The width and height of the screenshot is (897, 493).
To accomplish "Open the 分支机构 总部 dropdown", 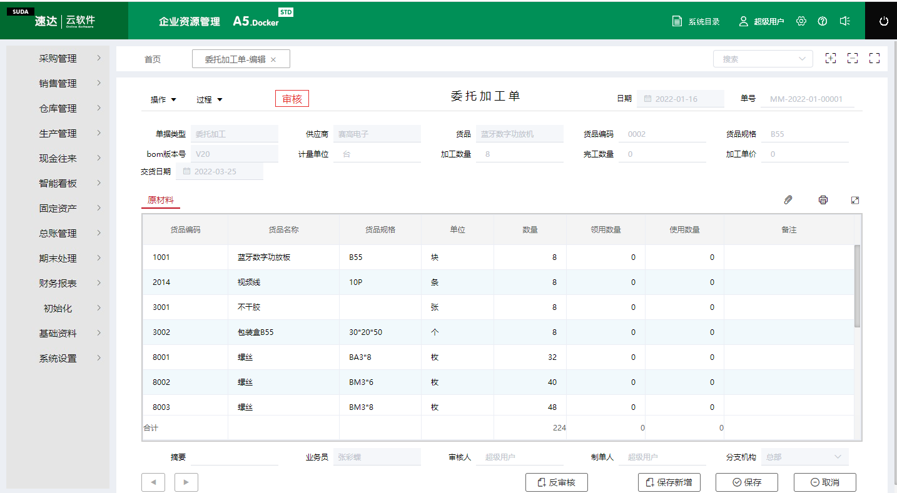I will coord(805,457).
